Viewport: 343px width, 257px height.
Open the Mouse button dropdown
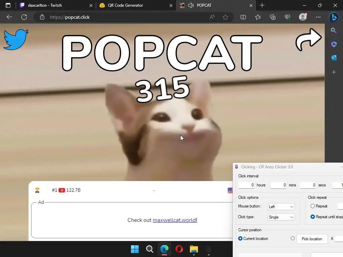[x=281, y=207]
